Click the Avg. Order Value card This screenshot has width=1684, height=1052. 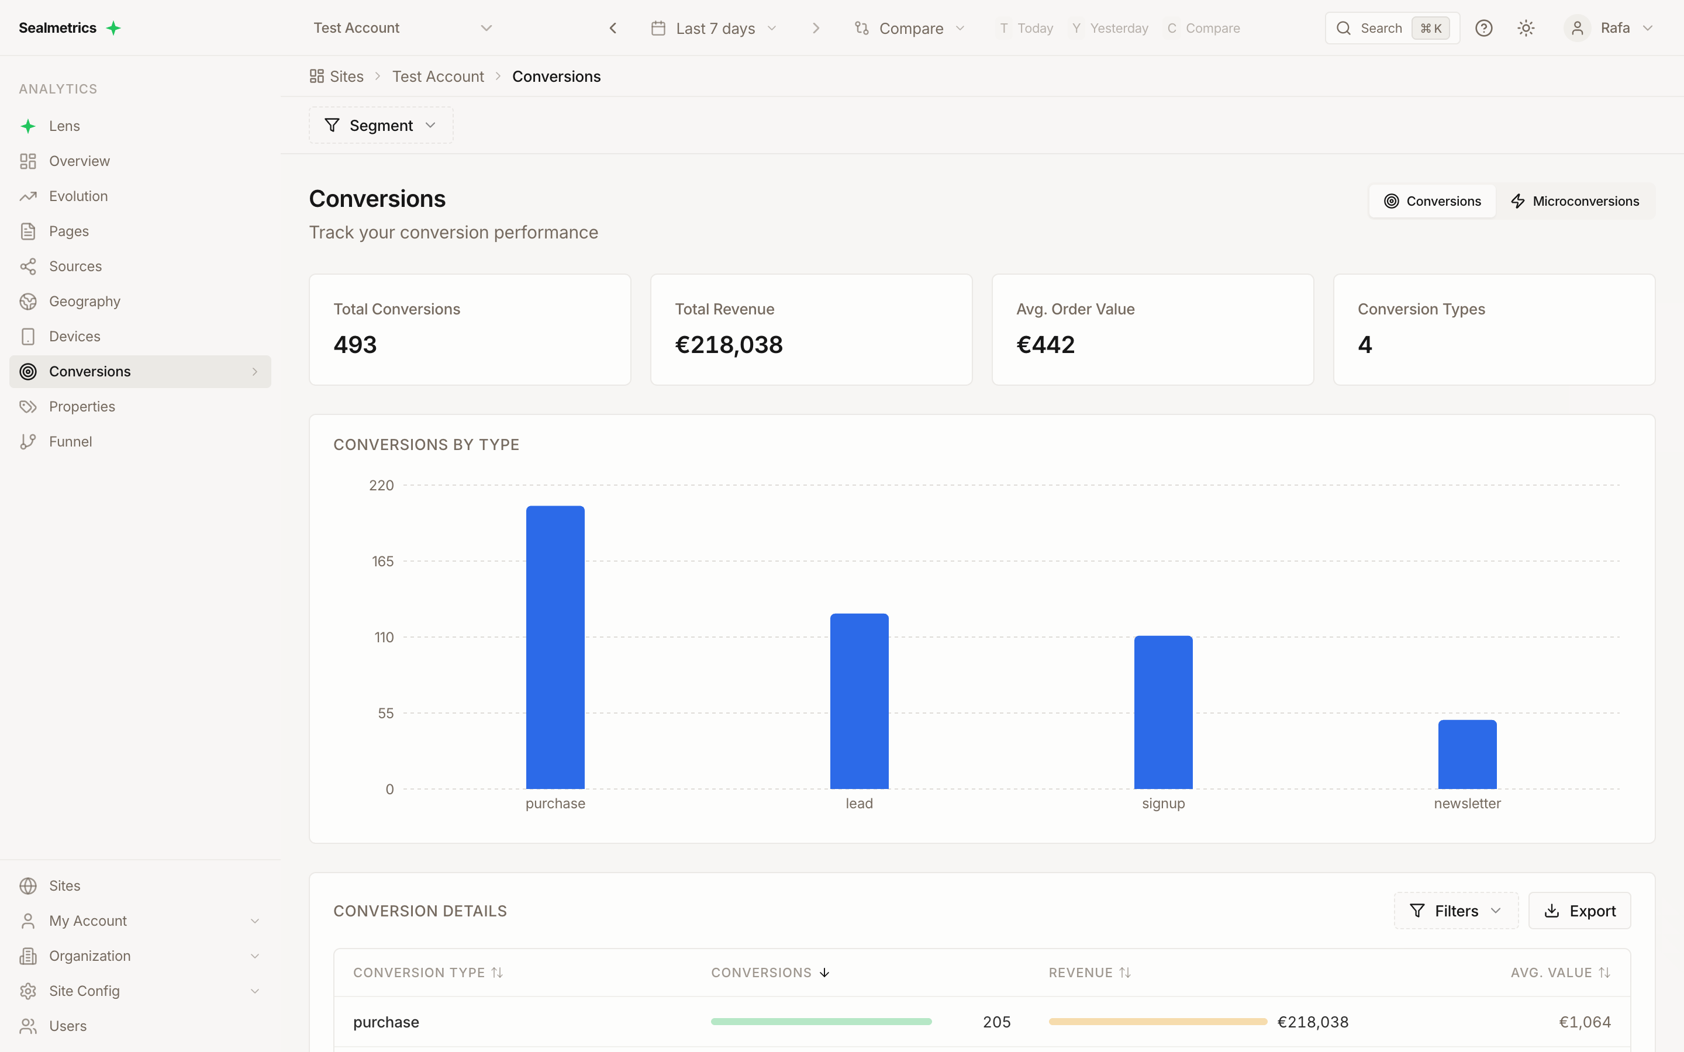1153,329
